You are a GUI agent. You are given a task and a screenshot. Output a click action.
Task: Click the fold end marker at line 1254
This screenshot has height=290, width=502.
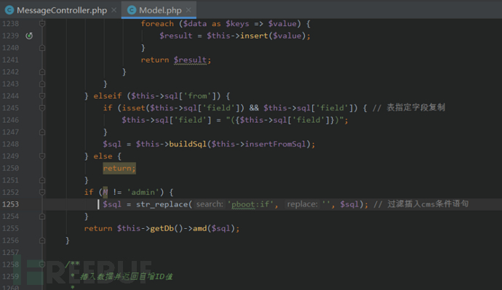(x=42, y=217)
